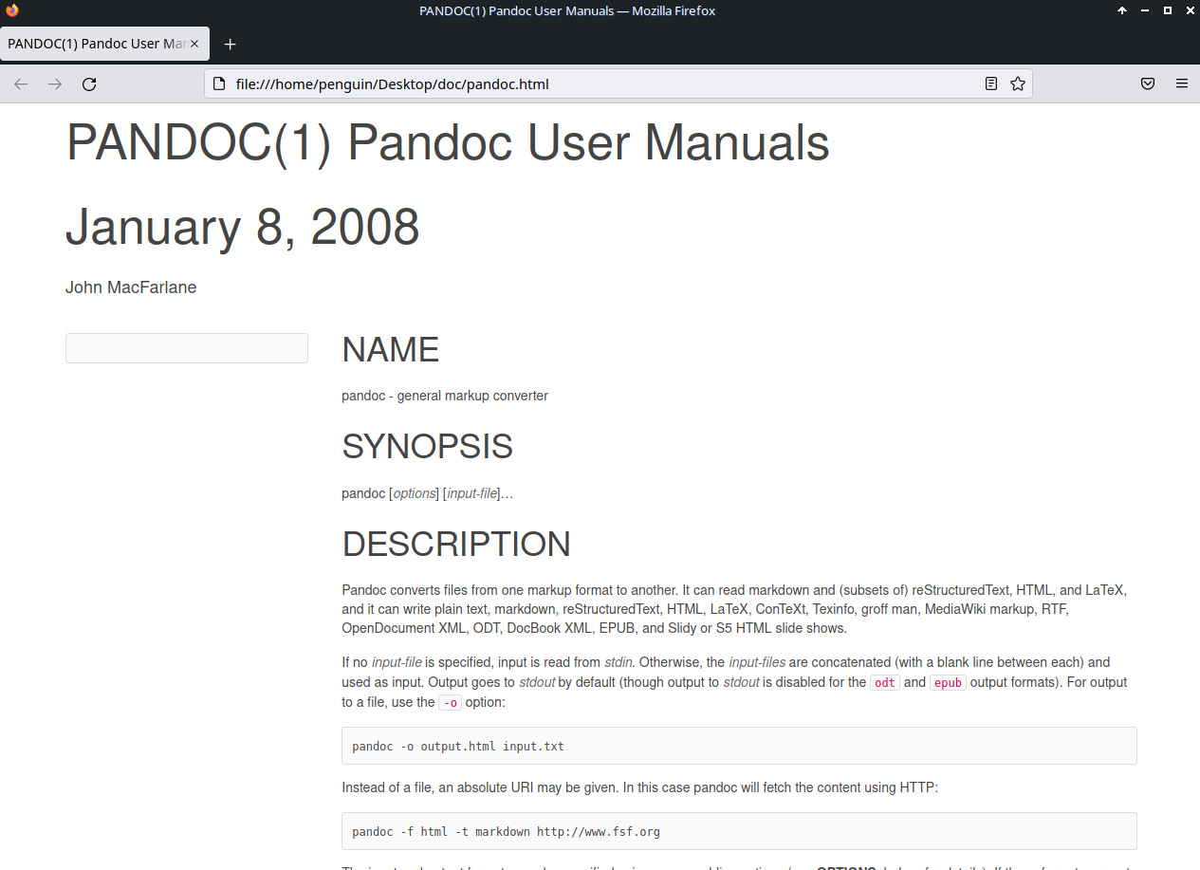This screenshot has width=1200, height=870.
Task: Click the forward navigation arrow
Action: 54,83
